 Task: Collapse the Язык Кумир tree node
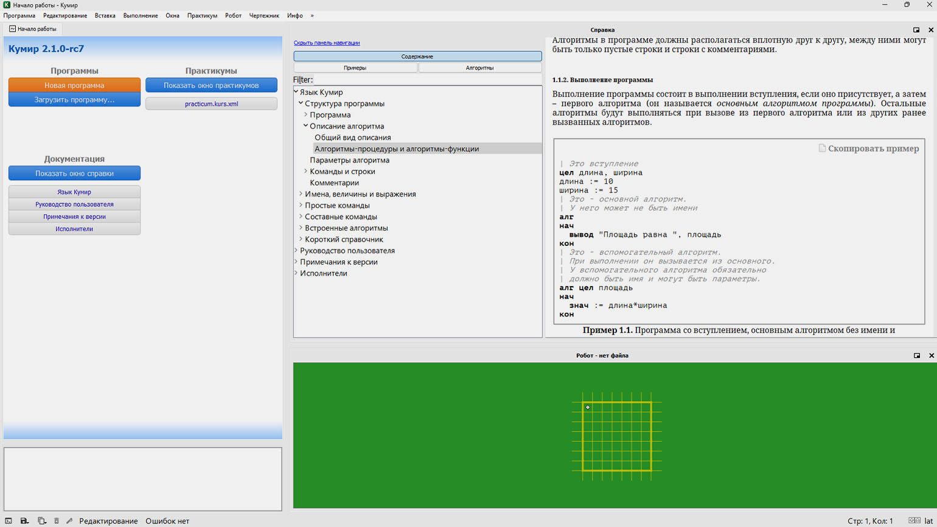click(296, 92)
